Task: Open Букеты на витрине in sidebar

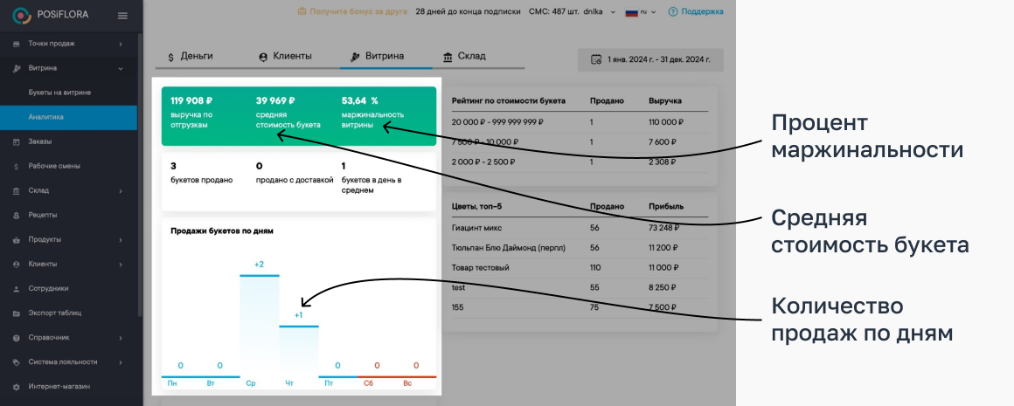Action: pos(59,93)
